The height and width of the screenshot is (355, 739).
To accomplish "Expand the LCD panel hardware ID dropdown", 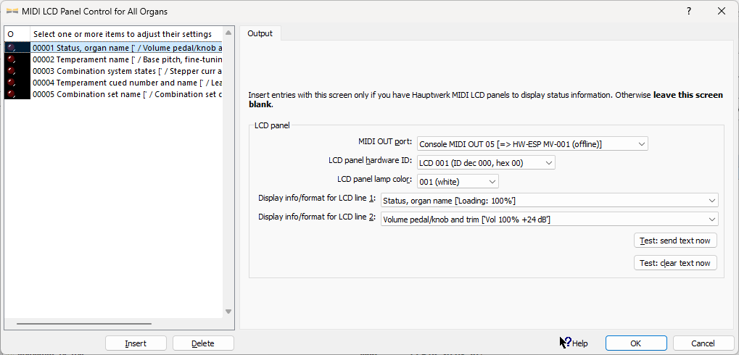I will 486,162.
